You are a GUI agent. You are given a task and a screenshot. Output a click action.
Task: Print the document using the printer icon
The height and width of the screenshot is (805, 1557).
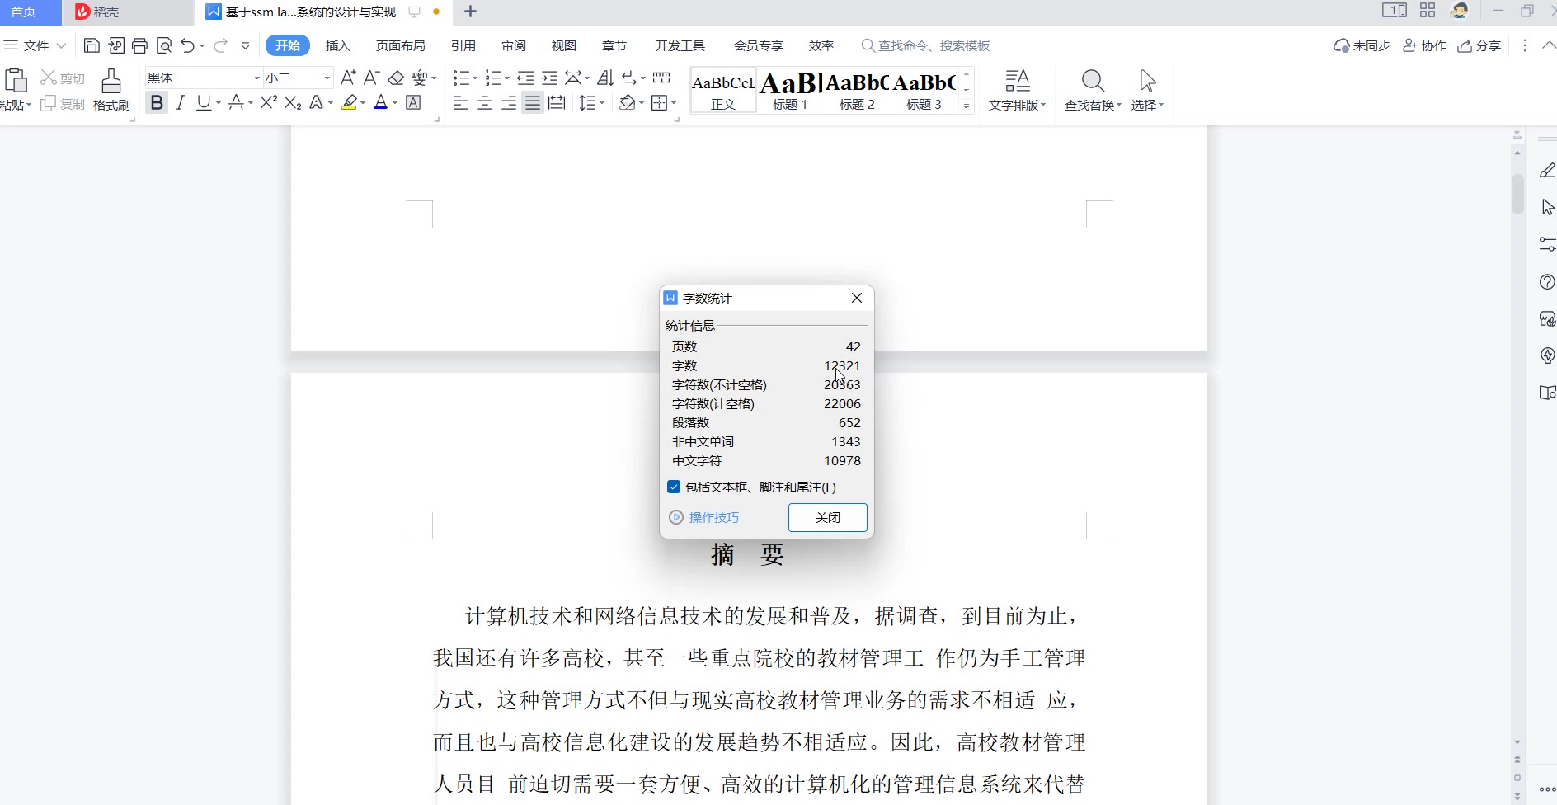coord(139,45)
